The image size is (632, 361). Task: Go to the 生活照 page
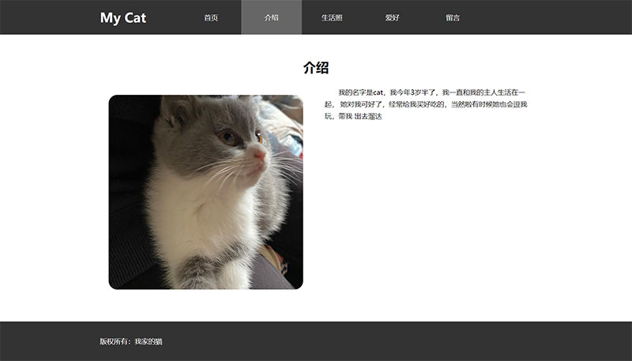click(x=332, y=17)
